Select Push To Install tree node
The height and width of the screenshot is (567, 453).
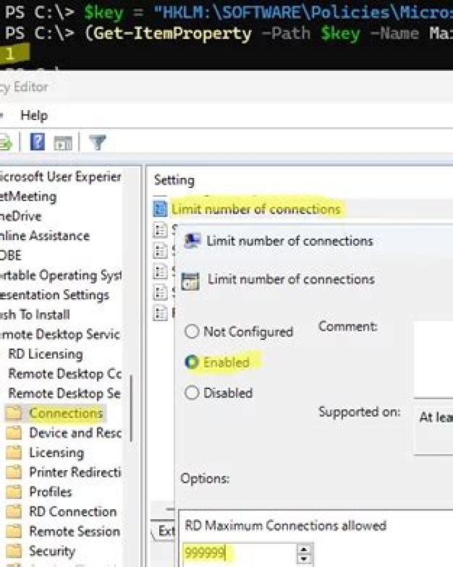tap(35, 314)
